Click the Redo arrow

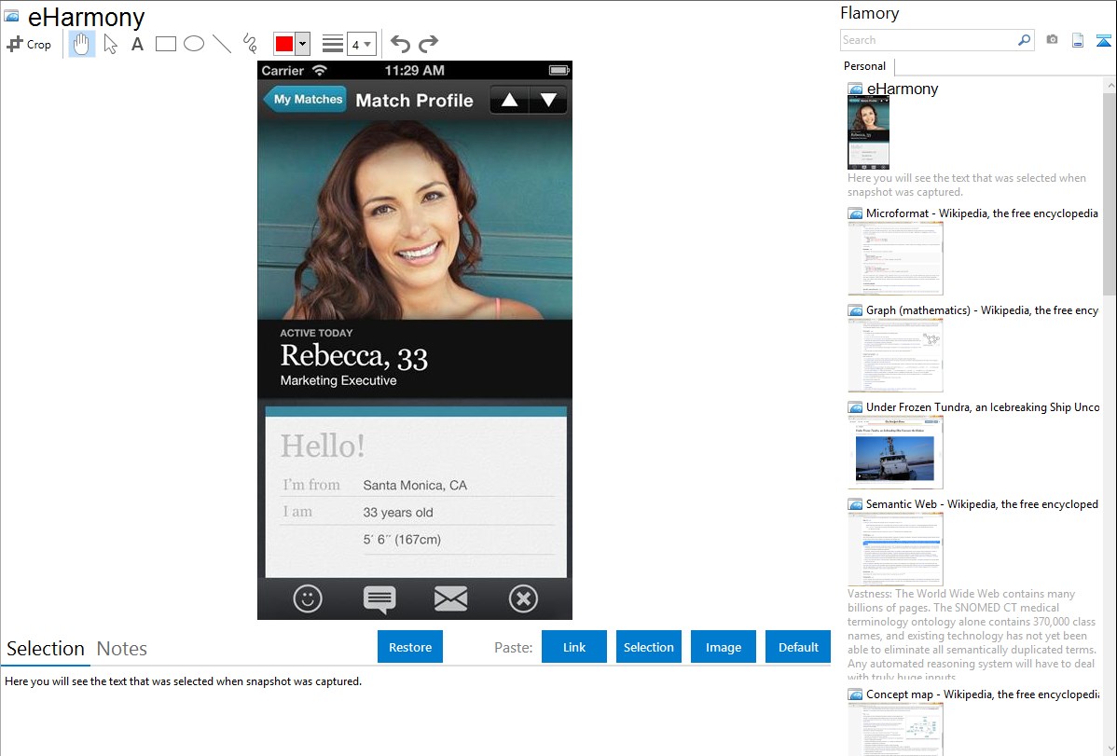pos(428,42)
